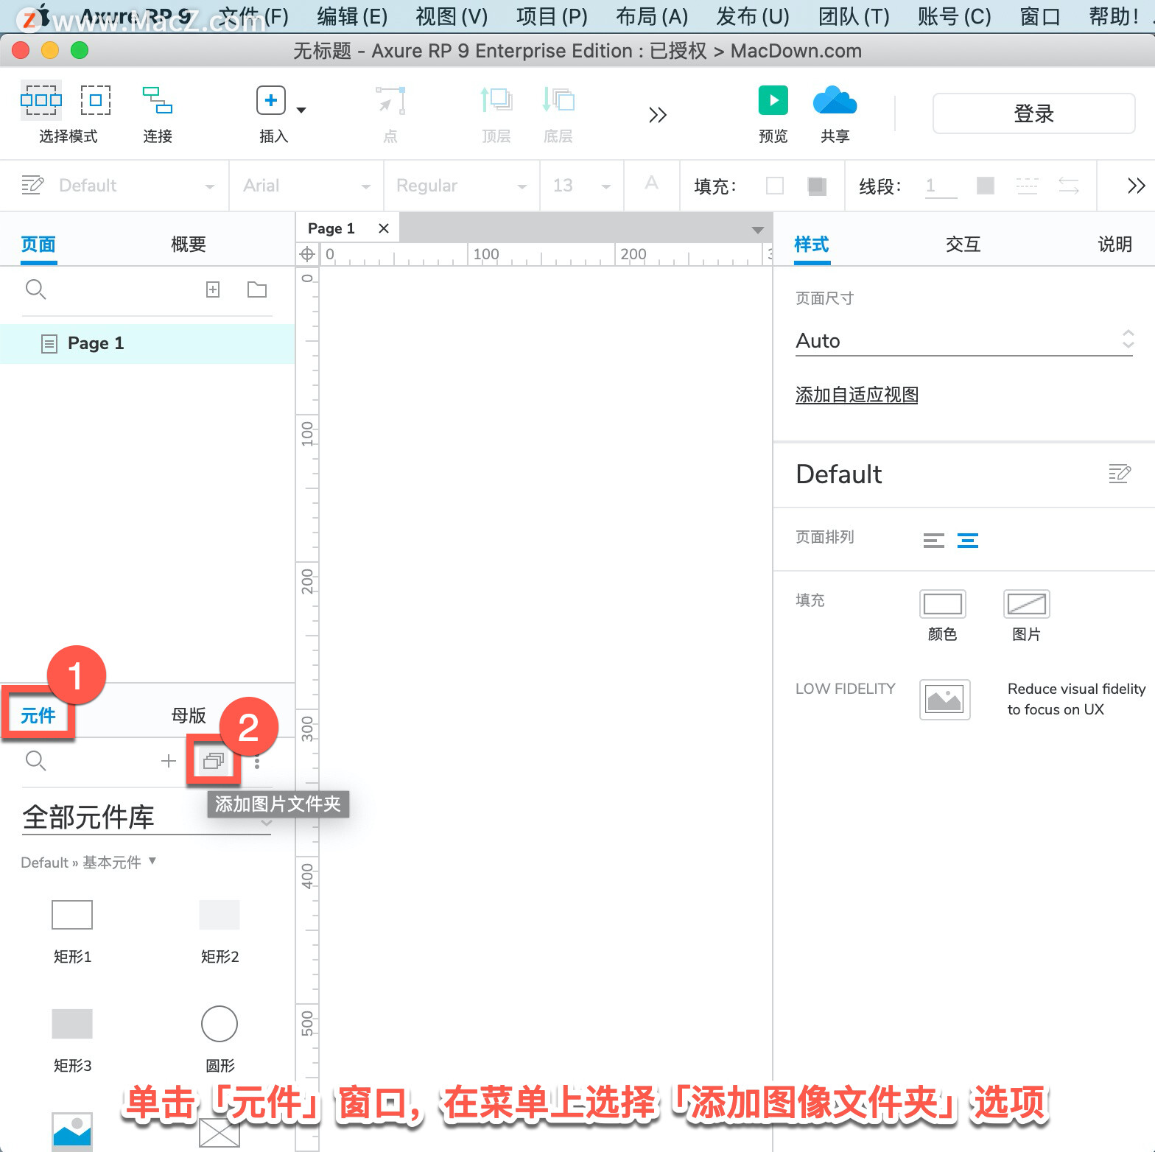Edit the Default page style icon

coord(1120,474)
